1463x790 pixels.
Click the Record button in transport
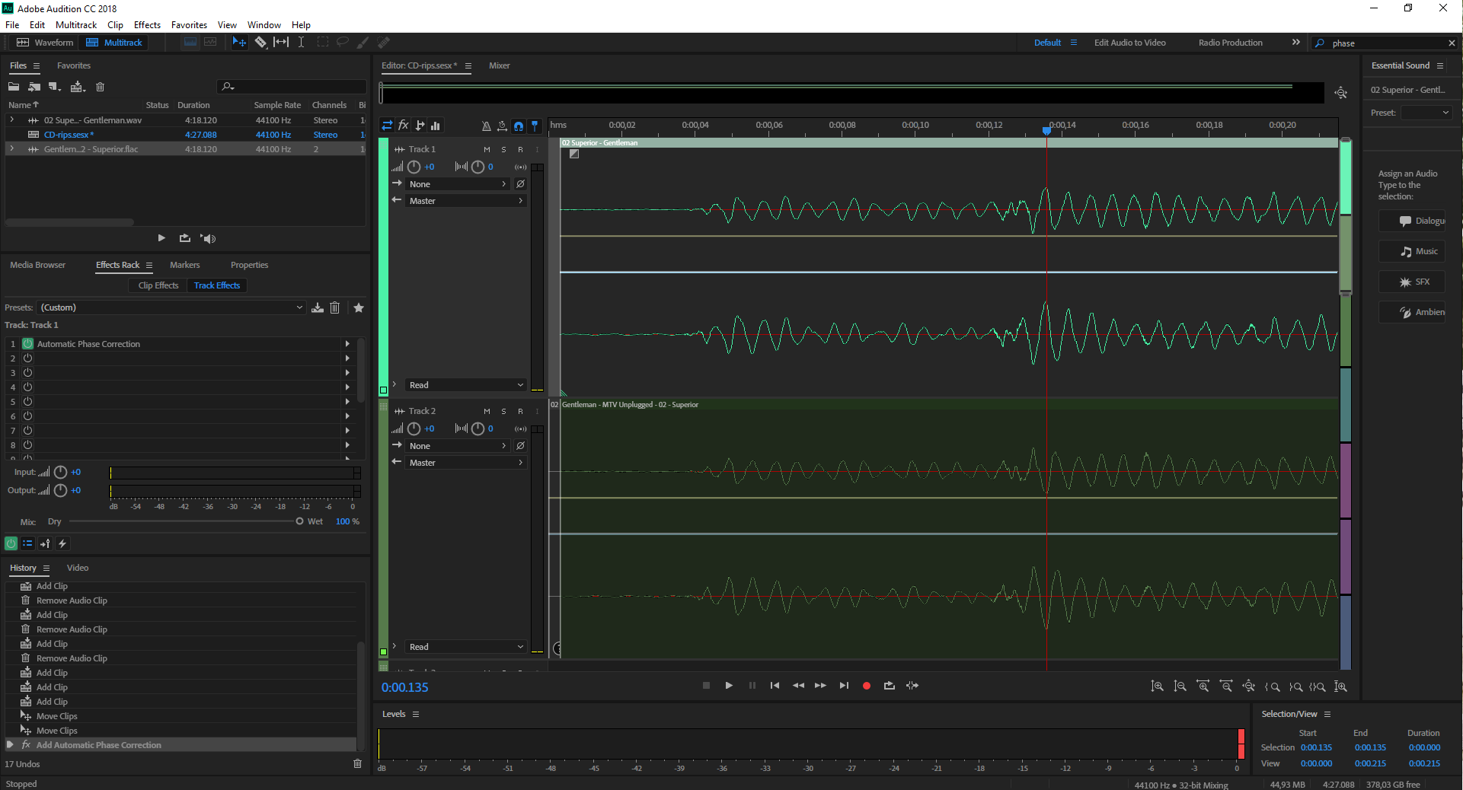tap(866, 686)
